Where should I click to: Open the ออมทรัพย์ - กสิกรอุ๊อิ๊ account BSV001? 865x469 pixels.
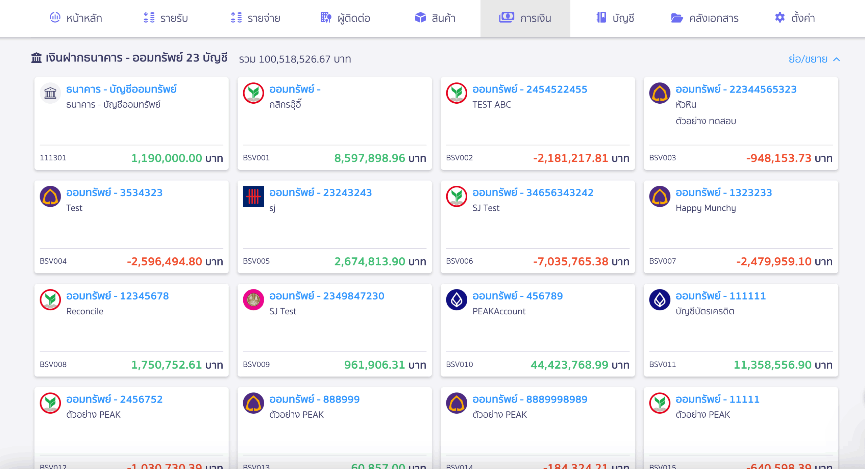pyautogui.click(x=295, y=89)
